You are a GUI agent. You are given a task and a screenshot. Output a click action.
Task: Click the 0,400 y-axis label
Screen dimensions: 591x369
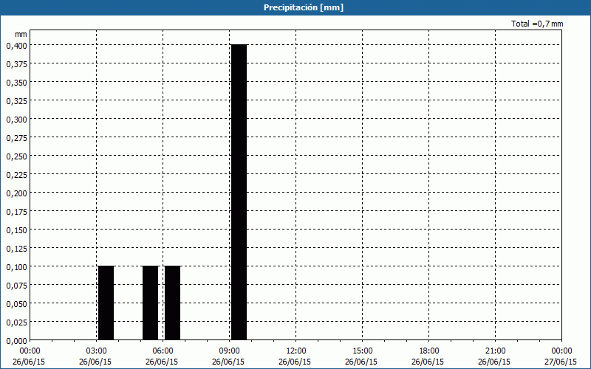tap(16, 46)
